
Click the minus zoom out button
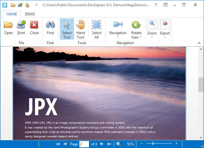point(142,144)
